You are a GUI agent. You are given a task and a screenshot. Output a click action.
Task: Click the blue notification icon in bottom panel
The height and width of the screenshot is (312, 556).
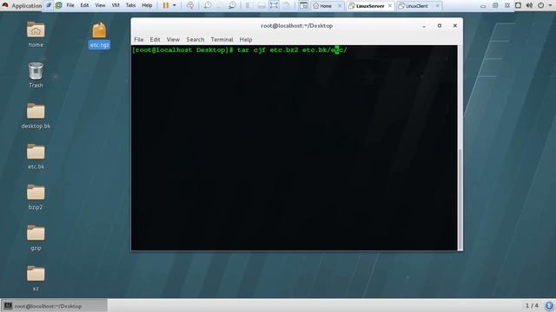pyautogui.click(x=549, y=305)
